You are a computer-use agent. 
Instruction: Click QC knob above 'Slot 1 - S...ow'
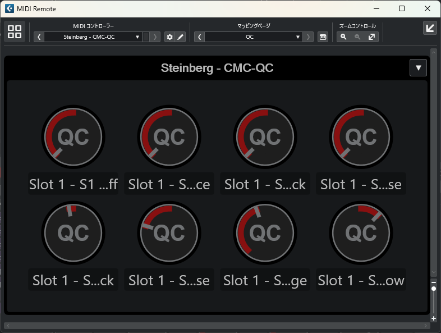click(361, 233)
